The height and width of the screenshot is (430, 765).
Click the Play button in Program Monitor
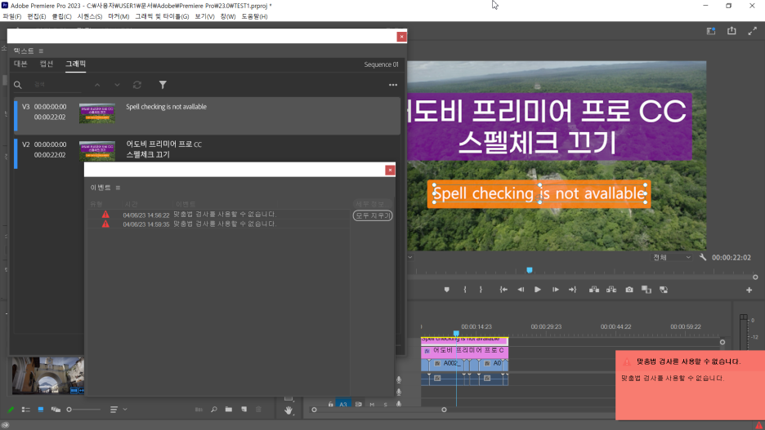(537, 290)
